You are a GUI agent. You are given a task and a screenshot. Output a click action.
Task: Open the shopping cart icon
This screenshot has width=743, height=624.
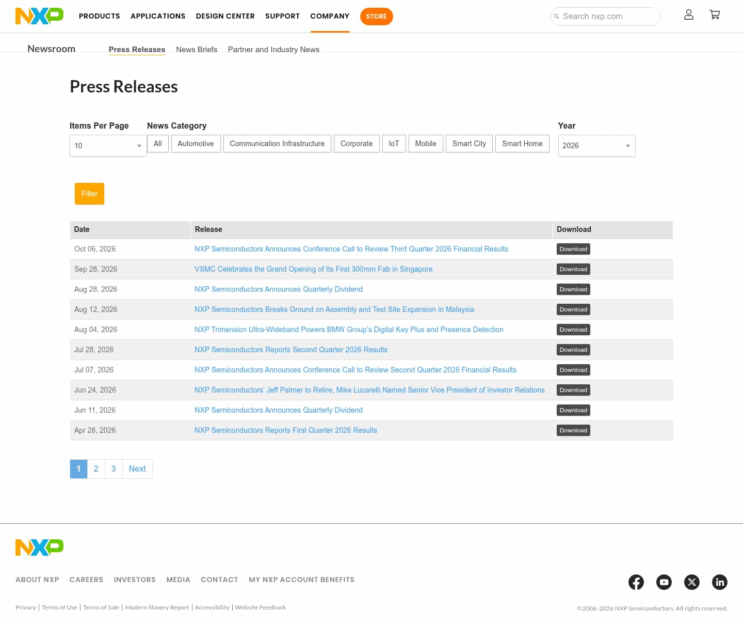pyautogui.click(x=715, y=15)
